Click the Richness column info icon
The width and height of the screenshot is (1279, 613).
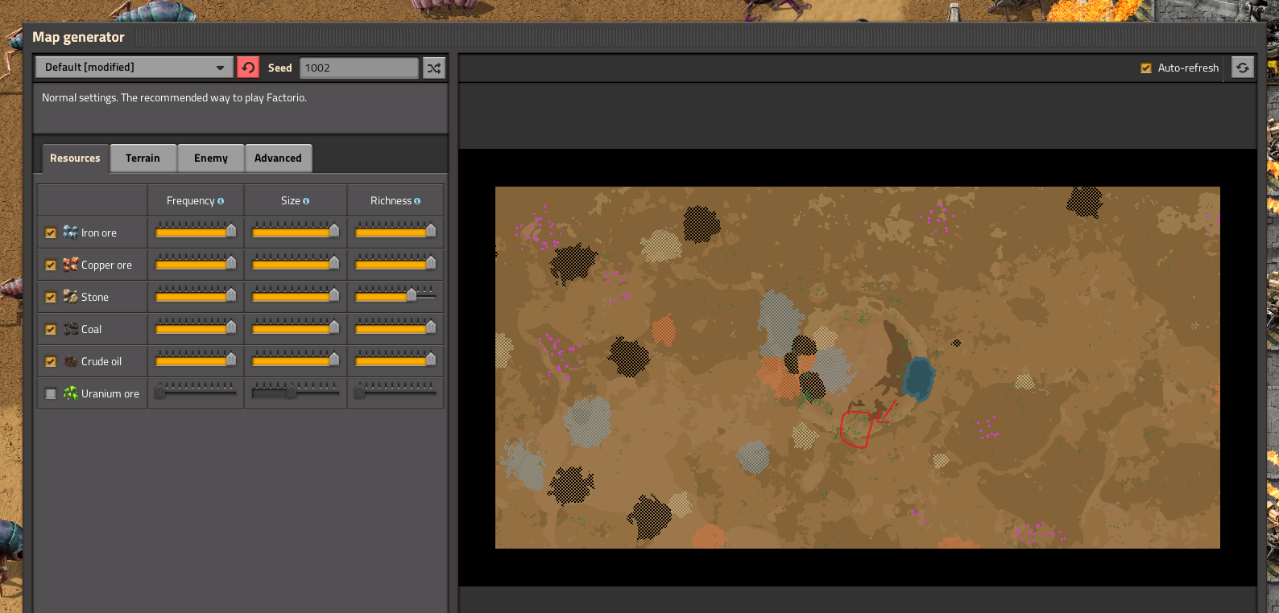[x=417, y=201]
